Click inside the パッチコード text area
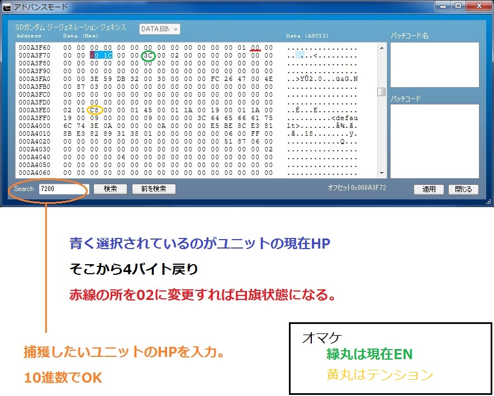The width and height of the screenshot is (494, 396). (x=434, y=141)
